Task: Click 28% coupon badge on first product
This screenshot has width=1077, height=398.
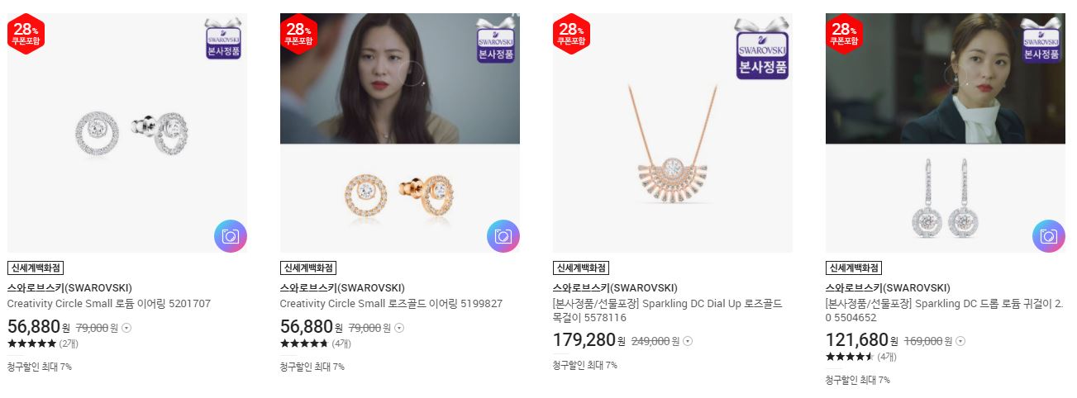Action: (x=26, y=34)
